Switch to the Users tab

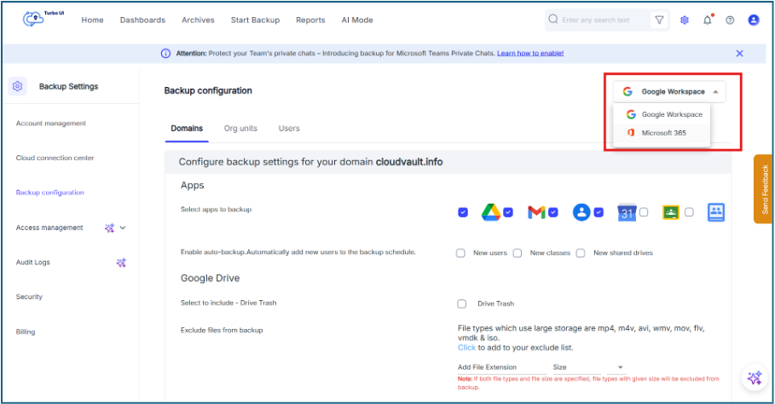[x=289, y=129]
